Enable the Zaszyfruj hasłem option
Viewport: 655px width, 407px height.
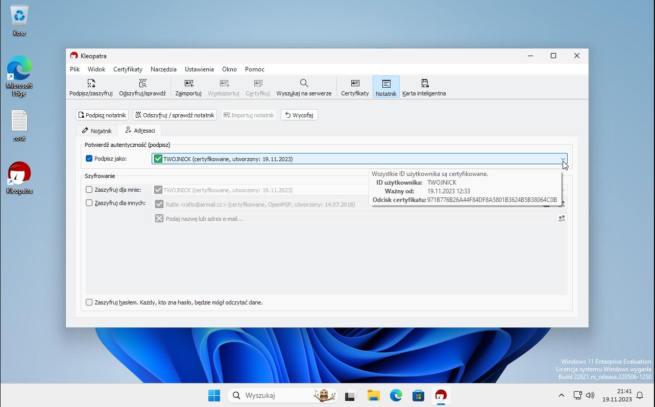pyautogui.click(x=89, y=302)
